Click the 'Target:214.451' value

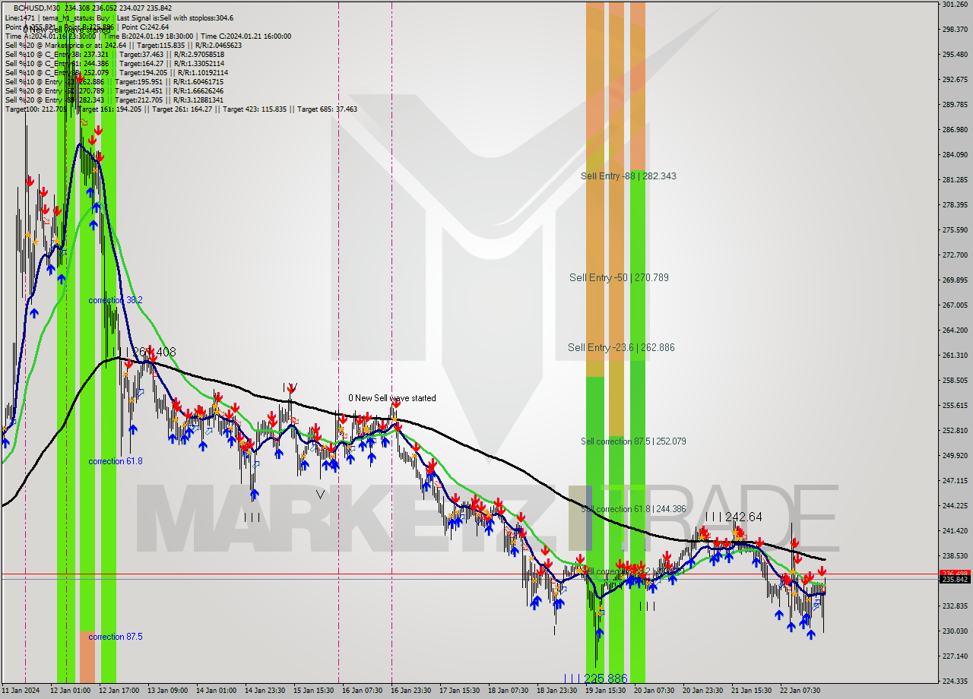coord(139,90)
